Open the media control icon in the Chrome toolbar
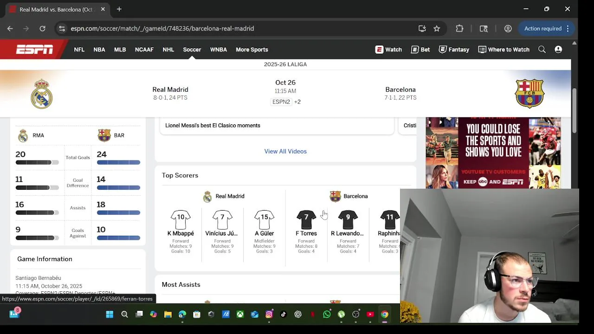Screen dimensions: 594x334 pos(484,28)
